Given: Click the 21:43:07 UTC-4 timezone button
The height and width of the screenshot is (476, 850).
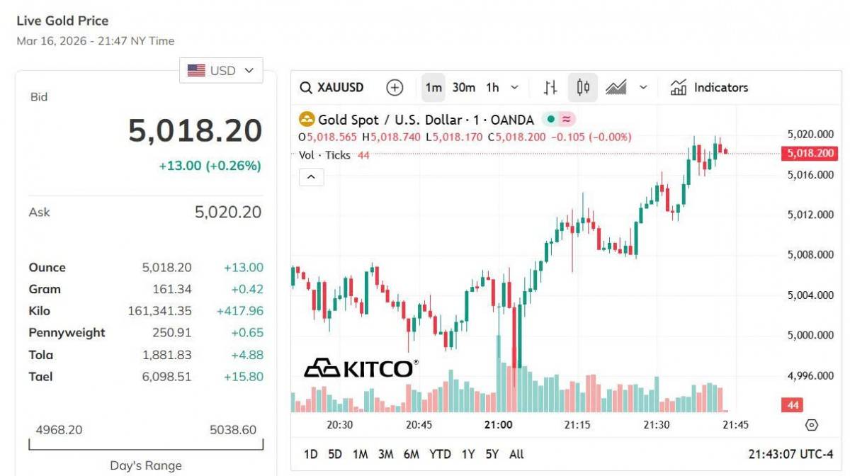Looking at the screenshot, I should click(790, 454).
